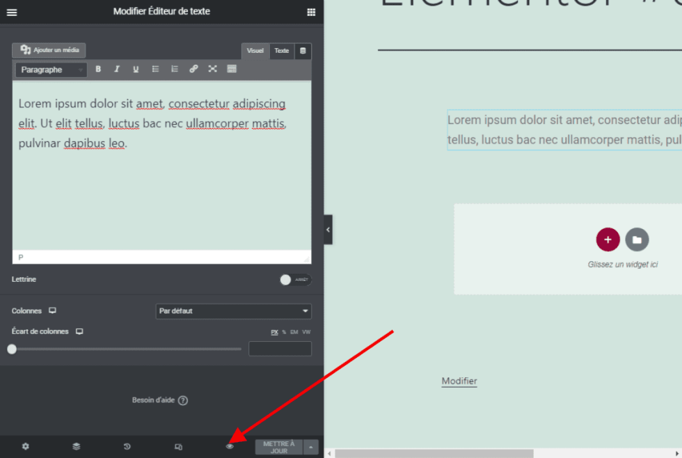The image size is (682, 458).
Task: Click the horizontal scrollbar thumb
Action: tap(434, 454)
